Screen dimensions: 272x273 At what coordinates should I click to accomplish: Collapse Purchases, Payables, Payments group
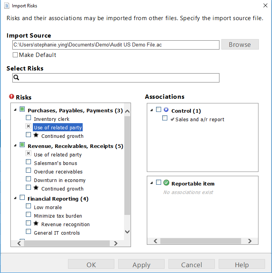(x=15, y=110)
